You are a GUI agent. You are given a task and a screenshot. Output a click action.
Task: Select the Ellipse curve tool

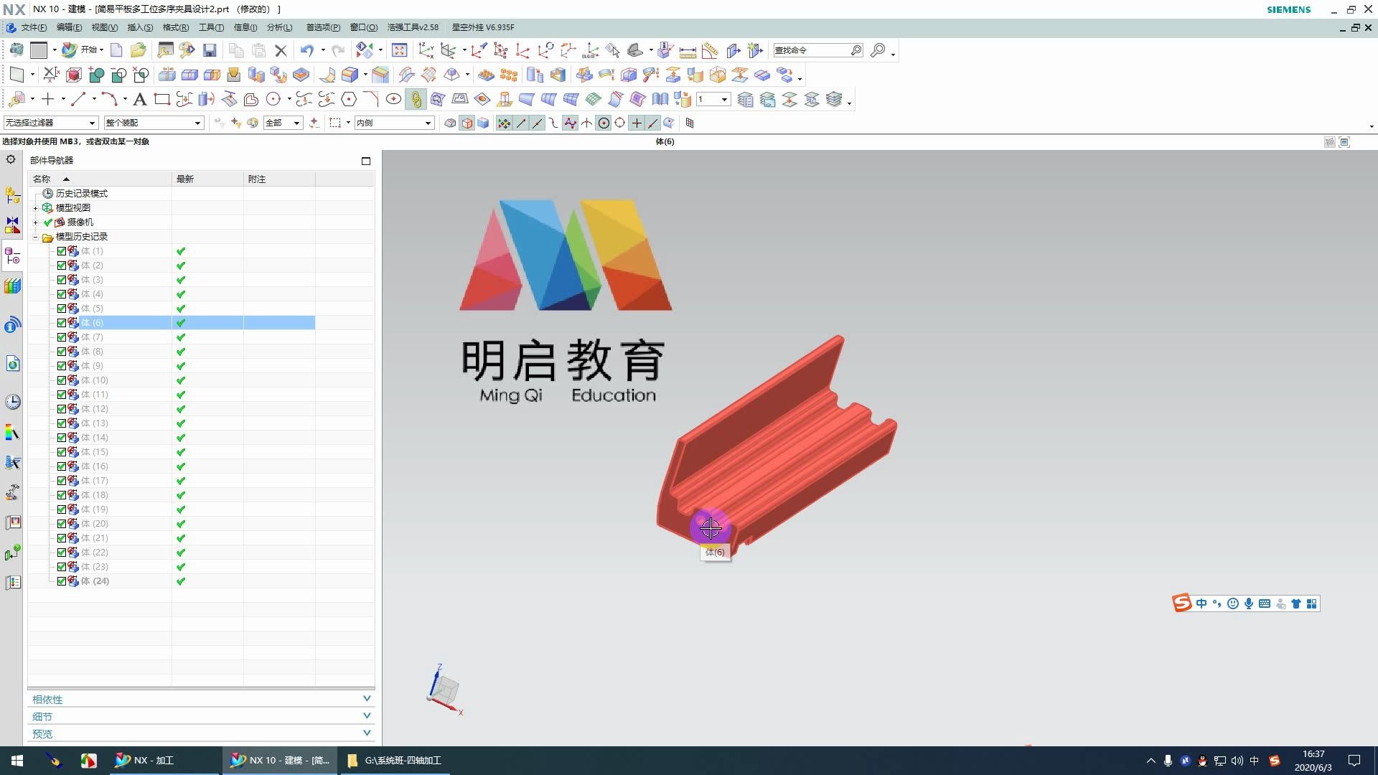[393, 99]
